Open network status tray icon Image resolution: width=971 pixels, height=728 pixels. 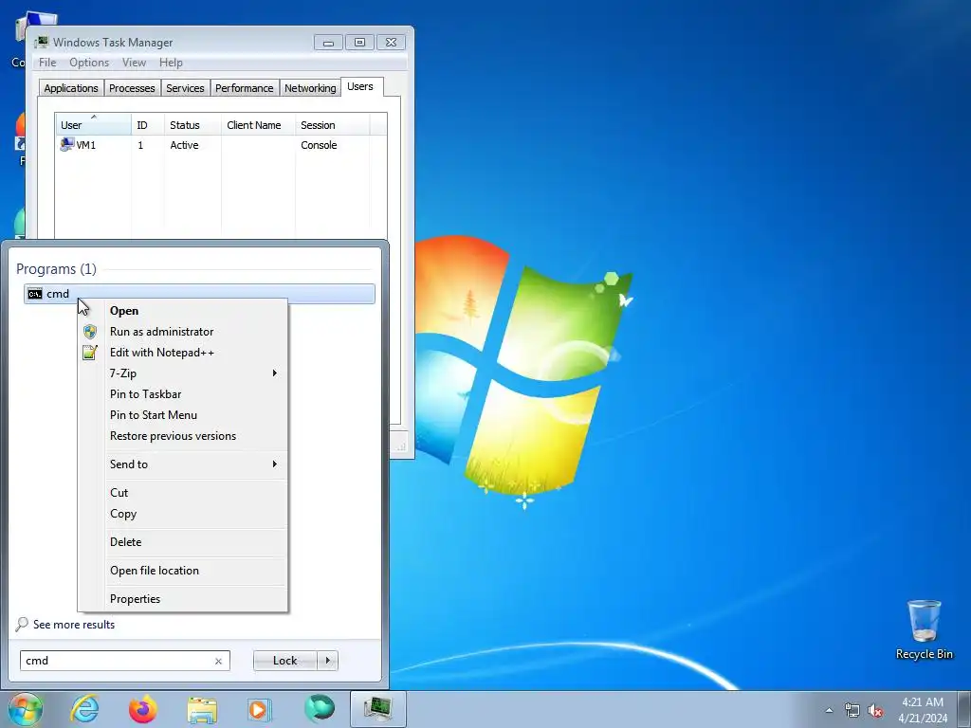tap(852, 710)
